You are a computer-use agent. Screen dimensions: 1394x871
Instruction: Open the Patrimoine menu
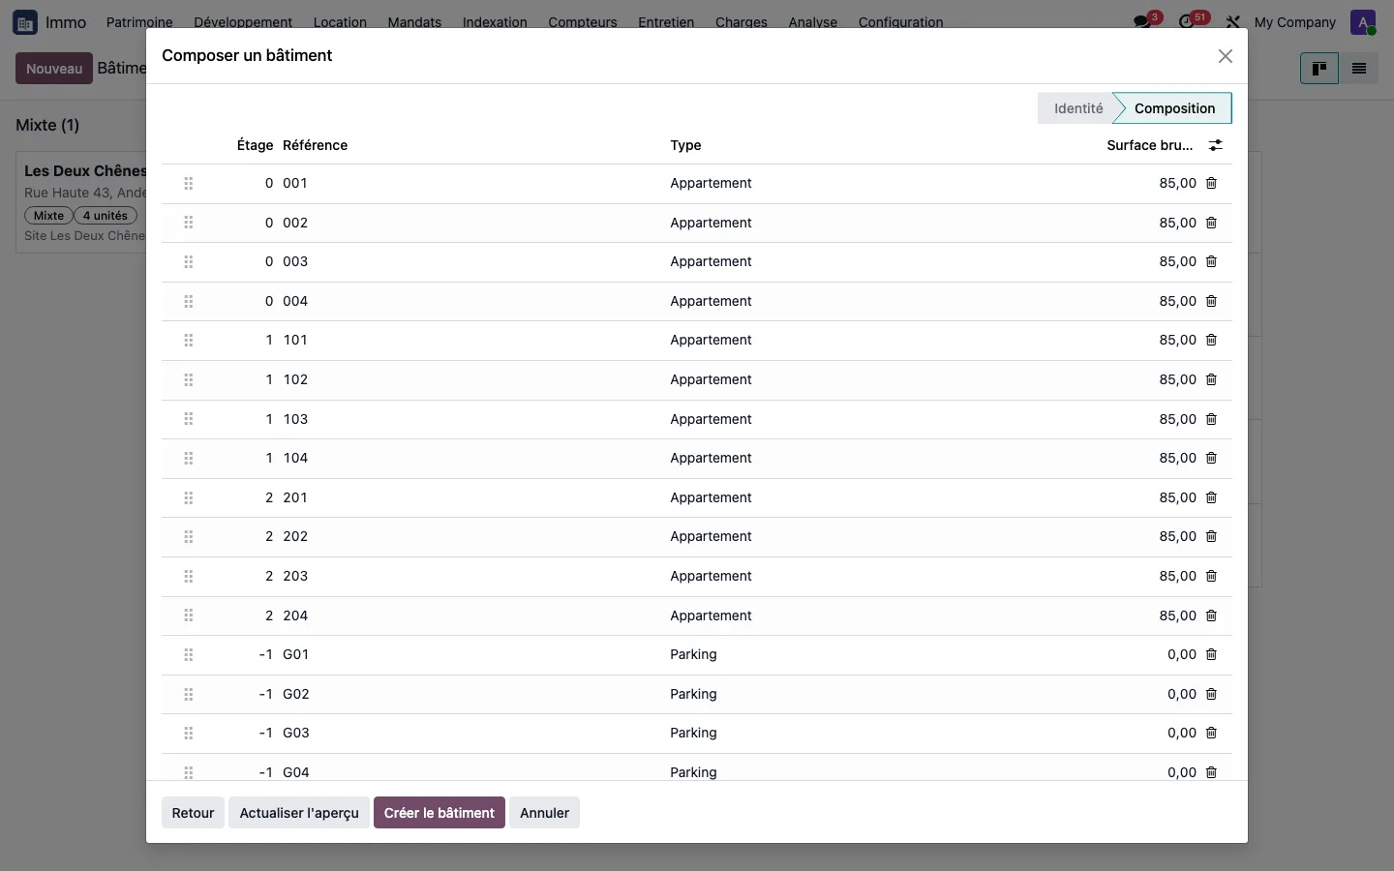[x=139, y=22]
